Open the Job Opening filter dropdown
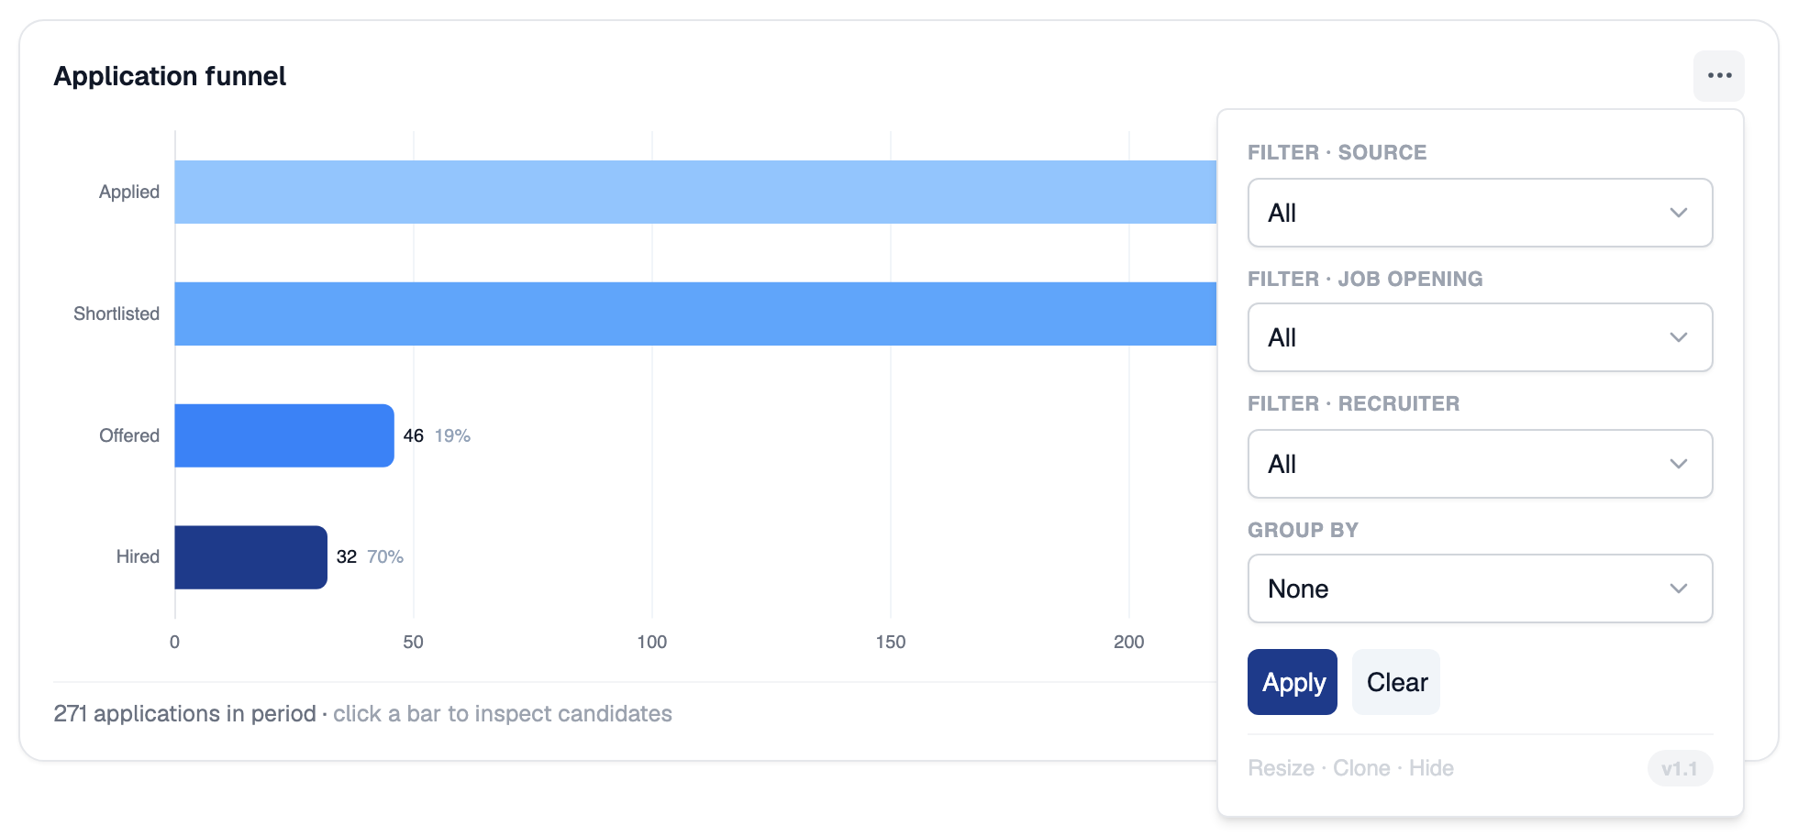Screen dimensions: 1798x836 [x=1480, y=337]
